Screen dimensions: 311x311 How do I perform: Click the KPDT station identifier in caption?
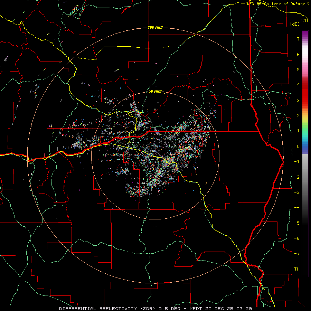point(196,309)
